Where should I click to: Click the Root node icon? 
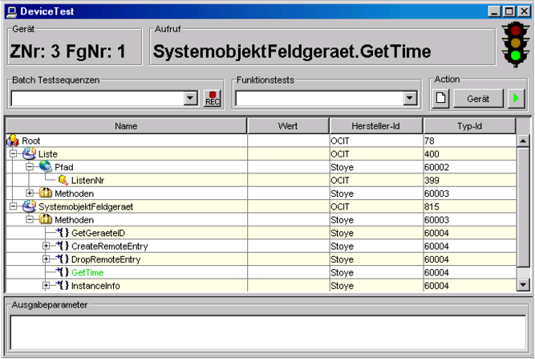13,141
